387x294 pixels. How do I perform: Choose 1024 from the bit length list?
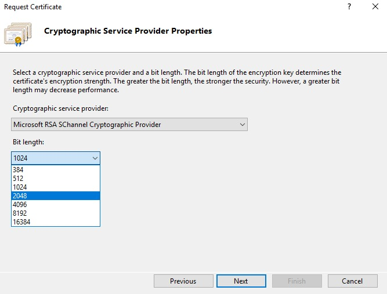(x=56, y=187)
